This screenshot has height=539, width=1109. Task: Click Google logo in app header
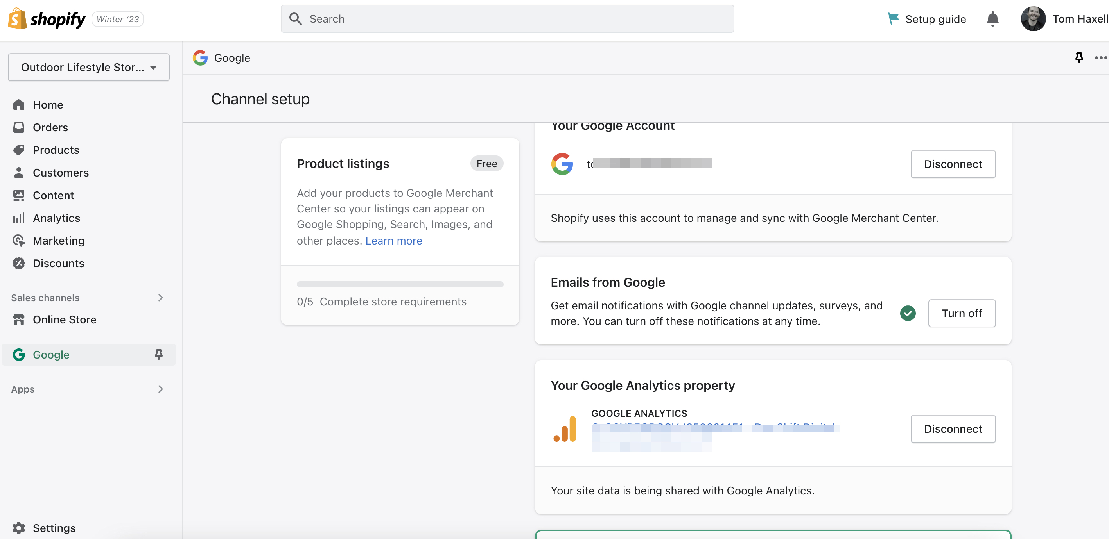point(200,58)
